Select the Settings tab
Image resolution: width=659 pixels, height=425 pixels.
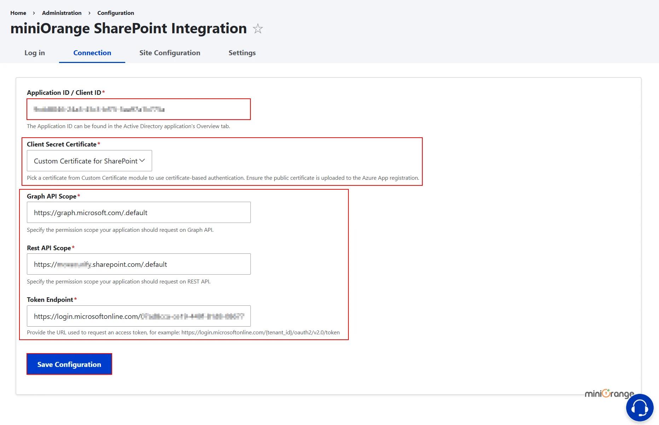coord(242,53)
